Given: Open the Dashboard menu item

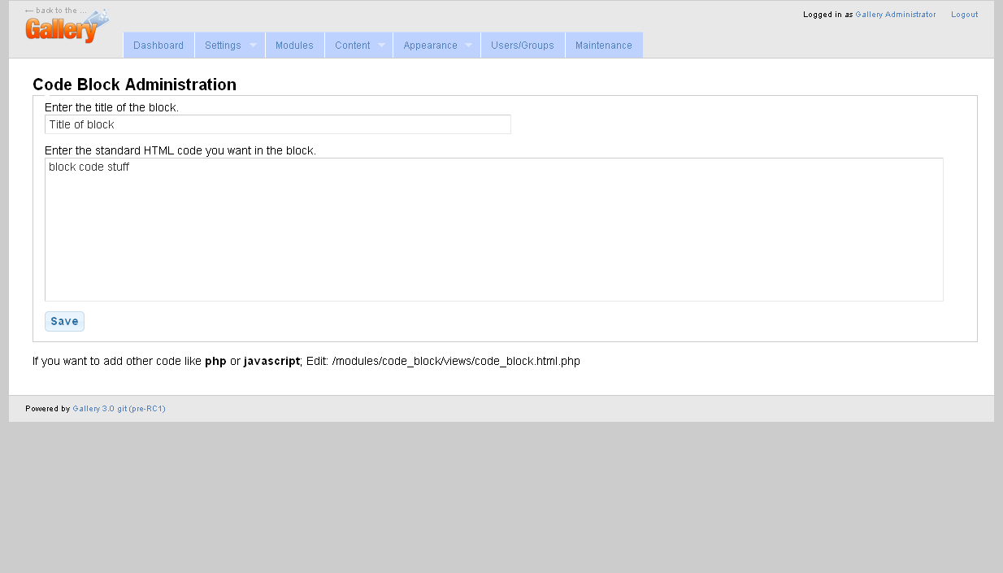Looking at the screenshot, I should click(158, 46).
